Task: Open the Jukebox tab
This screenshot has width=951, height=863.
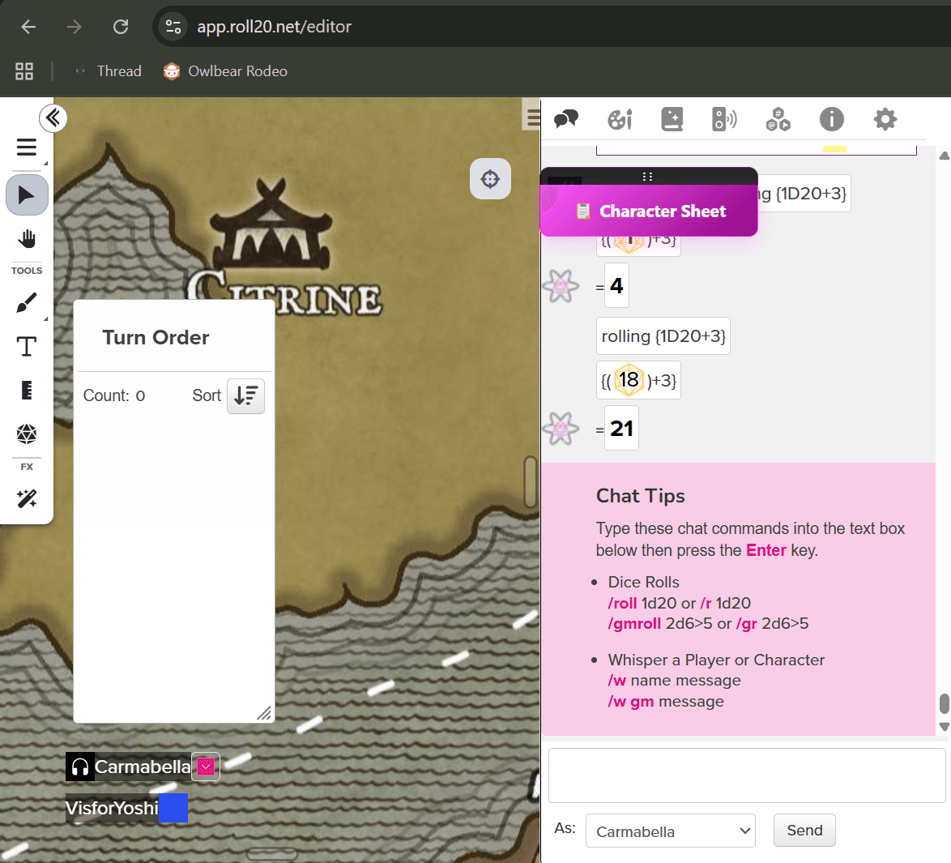Action: [724, 119]
